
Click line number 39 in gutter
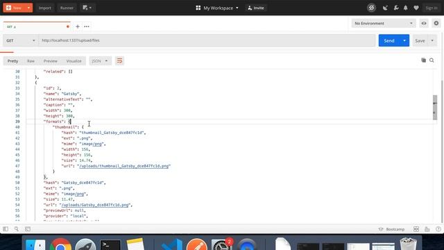(17, 122)
